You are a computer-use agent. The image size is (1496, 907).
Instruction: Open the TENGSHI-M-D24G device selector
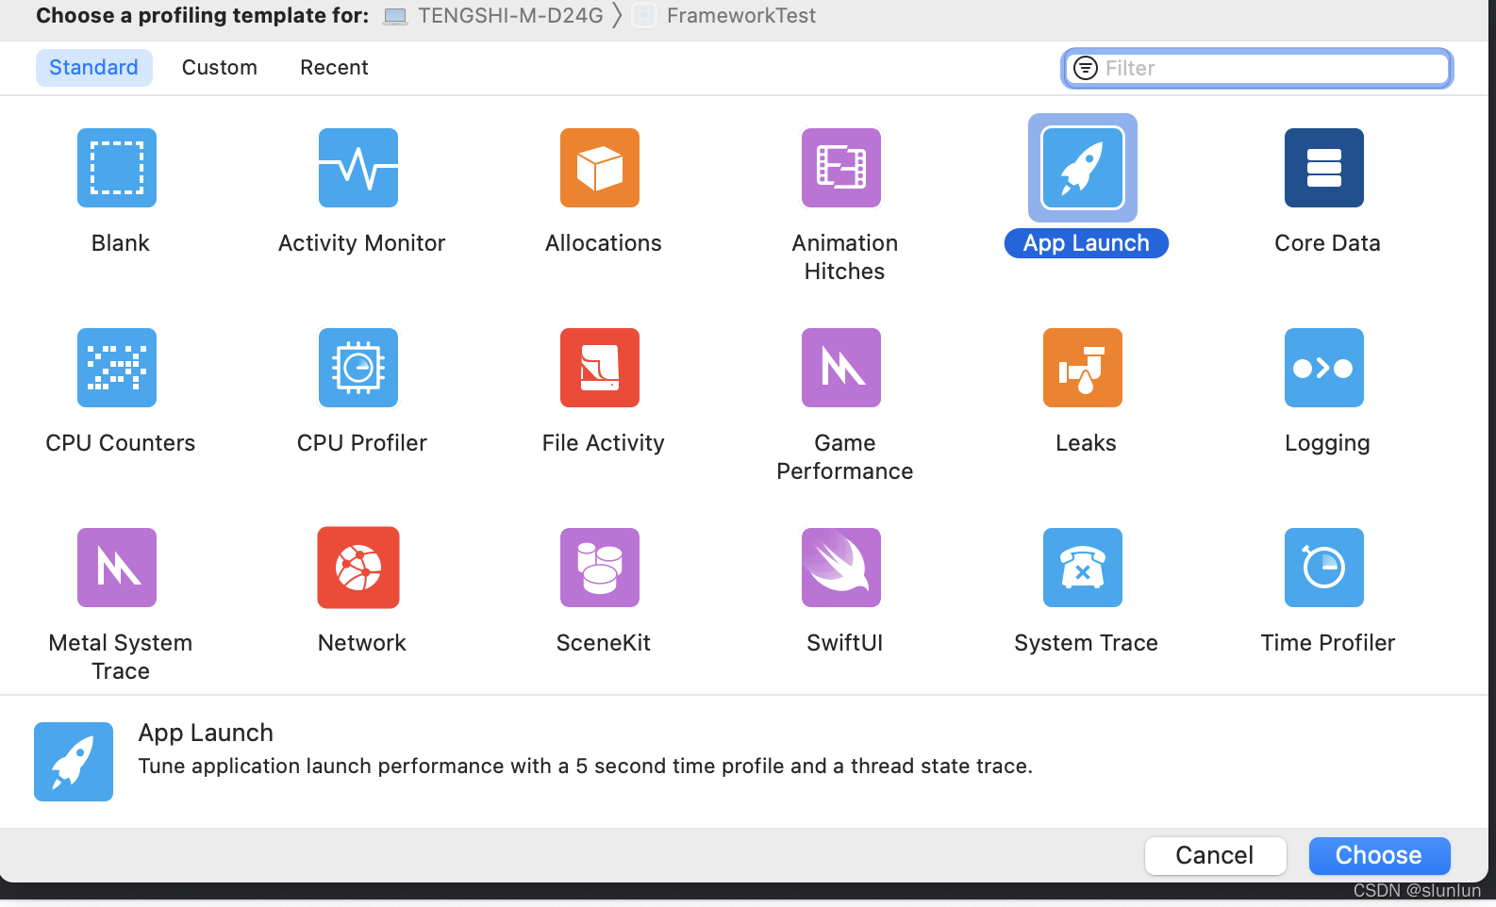[x=493, y=16]
